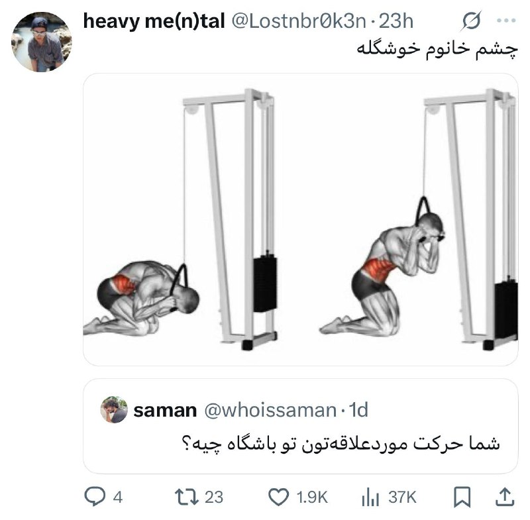The height and width of the screenshot is (520, 530).
Task: Open the cable crunch exercise image
Action: [301, 219]
